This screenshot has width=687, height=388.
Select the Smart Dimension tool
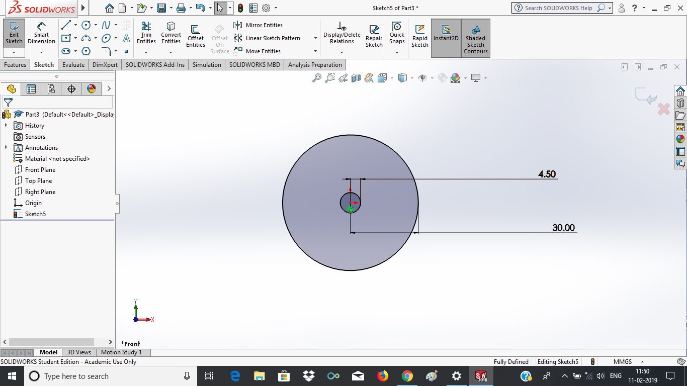[x=41, y=33]
